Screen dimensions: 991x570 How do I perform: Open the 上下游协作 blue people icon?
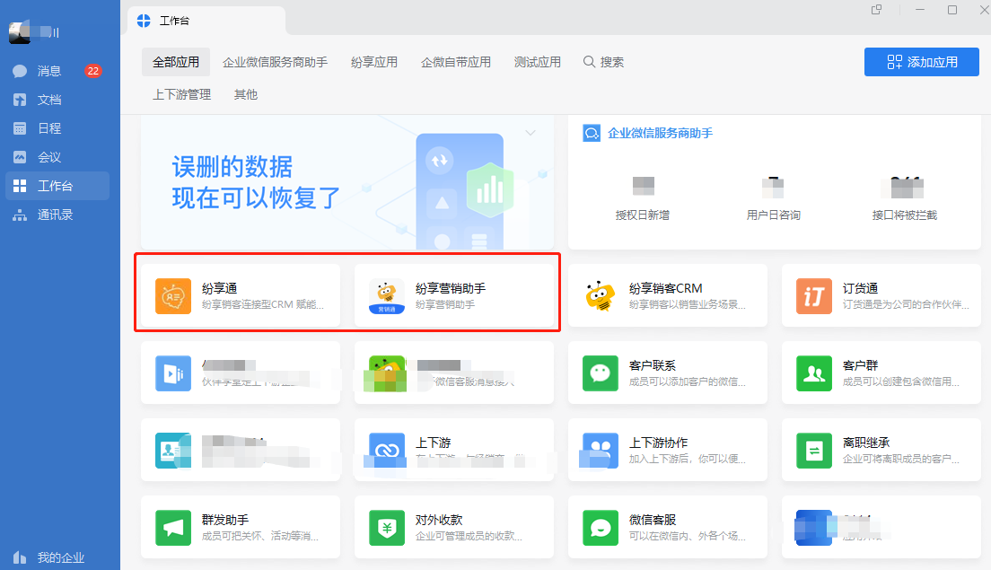tap(601, 450)
